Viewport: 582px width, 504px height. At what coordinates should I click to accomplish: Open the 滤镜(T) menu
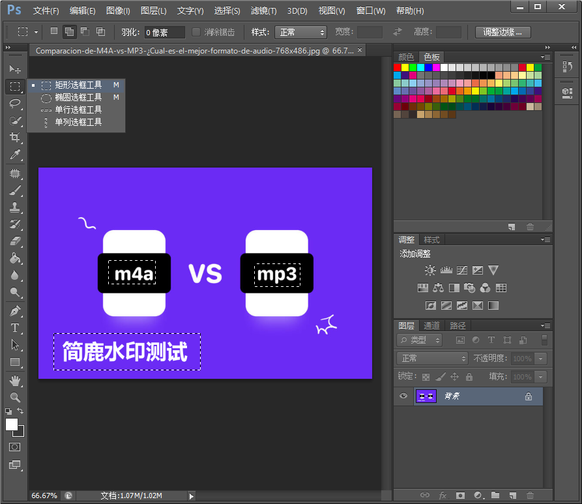coord(263,11)
